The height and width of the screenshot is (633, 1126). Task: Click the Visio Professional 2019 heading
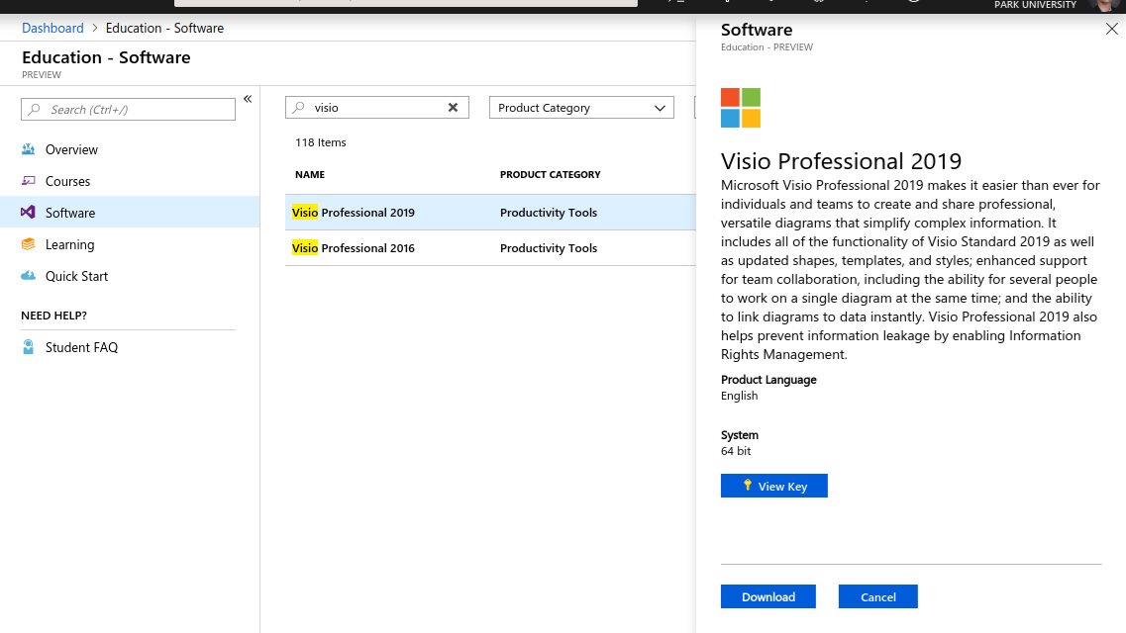pyautogui.click(x=841, y=161)
